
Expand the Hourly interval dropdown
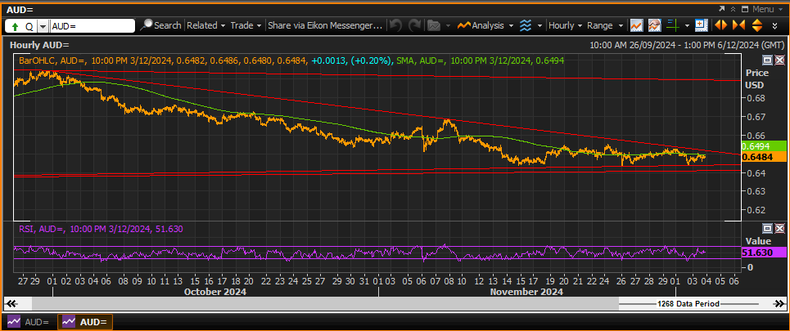[x=566, y=25]
